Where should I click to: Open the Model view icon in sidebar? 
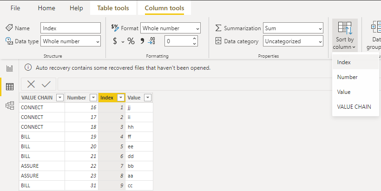(10, 105)
